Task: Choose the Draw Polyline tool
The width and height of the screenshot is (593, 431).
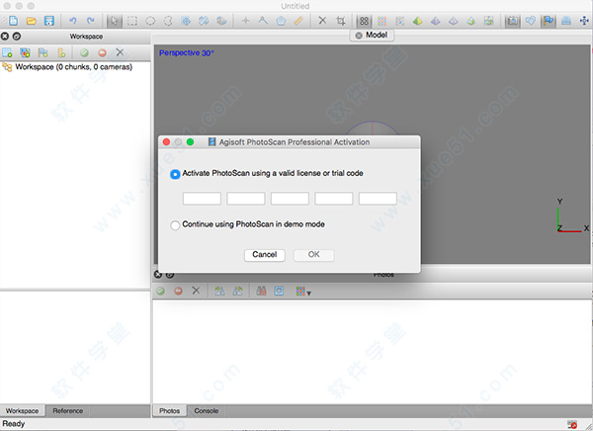Action: click(x=263, y=21)
